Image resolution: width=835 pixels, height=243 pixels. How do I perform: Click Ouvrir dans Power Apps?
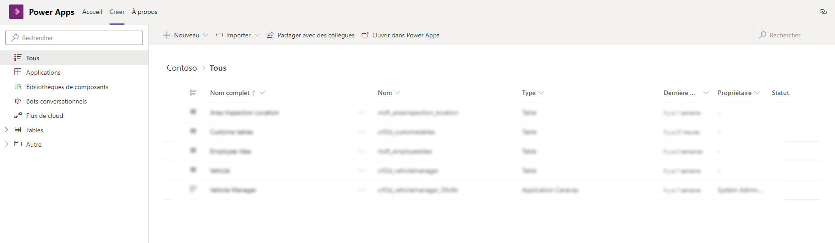point(400,35)
